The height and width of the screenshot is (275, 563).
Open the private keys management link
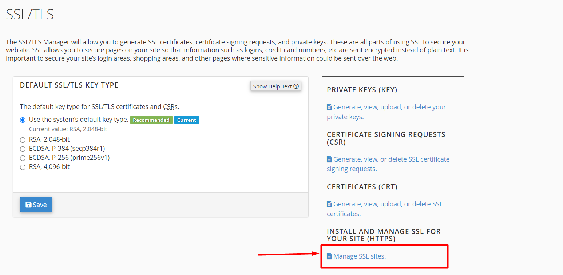(x=389, y=107)
